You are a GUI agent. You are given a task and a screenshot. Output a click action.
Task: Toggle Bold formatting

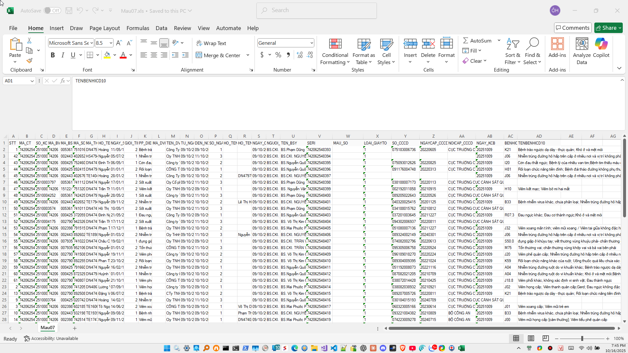coord(53,55)
